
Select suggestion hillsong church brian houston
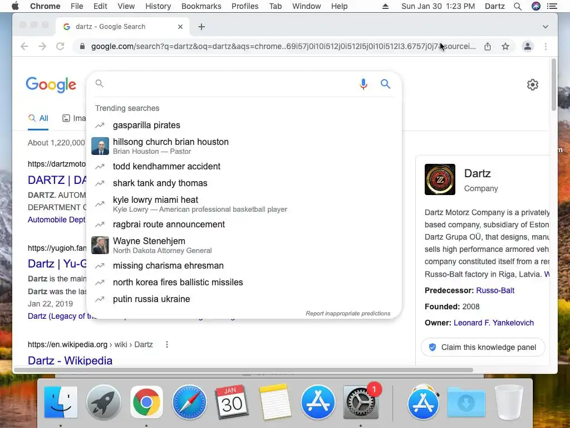244,146
